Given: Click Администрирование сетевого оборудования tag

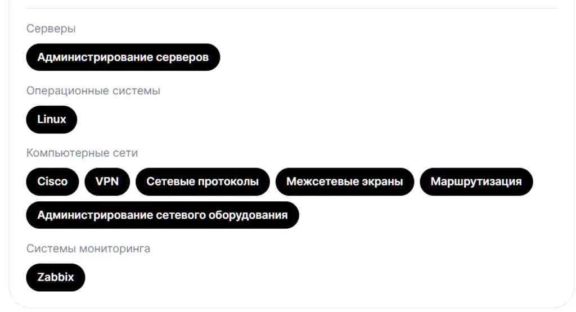Looking at the screenshot, I should click(162, 215).
